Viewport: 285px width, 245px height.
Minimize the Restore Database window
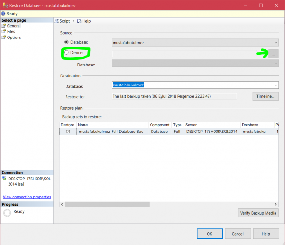click(246, 5)
